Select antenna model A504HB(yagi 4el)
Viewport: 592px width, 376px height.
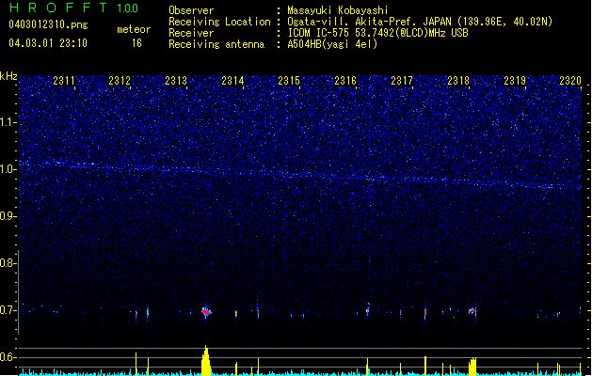(x=332, y=44)
